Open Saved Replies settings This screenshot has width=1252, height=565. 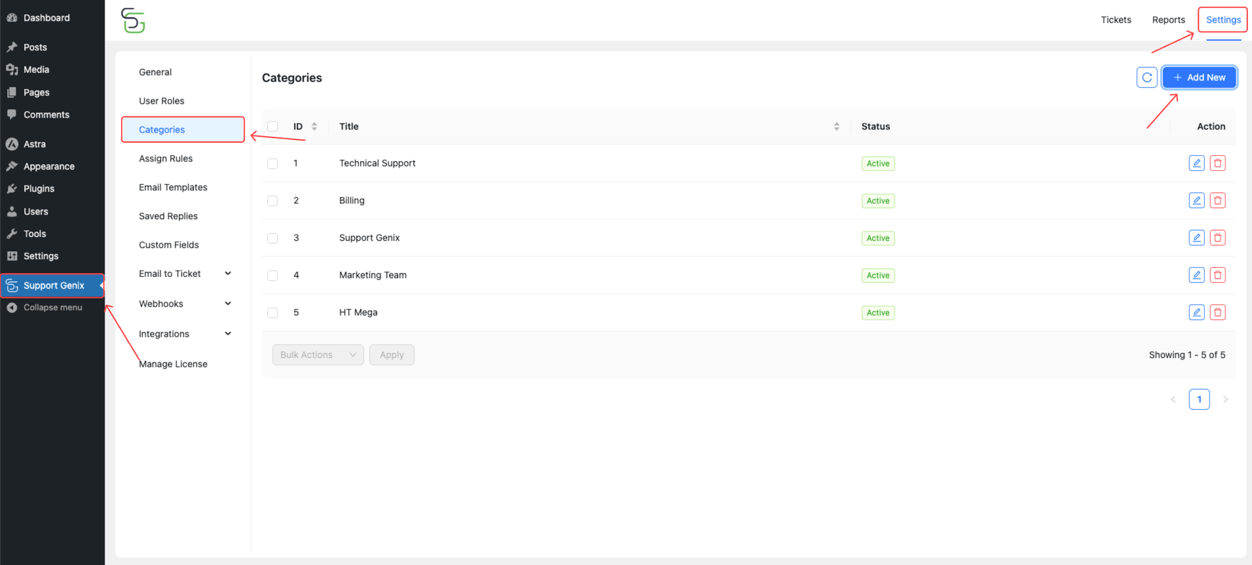point(168,216)
